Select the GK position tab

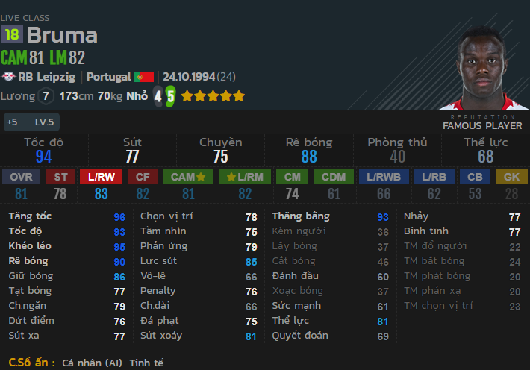coord(511,177)
